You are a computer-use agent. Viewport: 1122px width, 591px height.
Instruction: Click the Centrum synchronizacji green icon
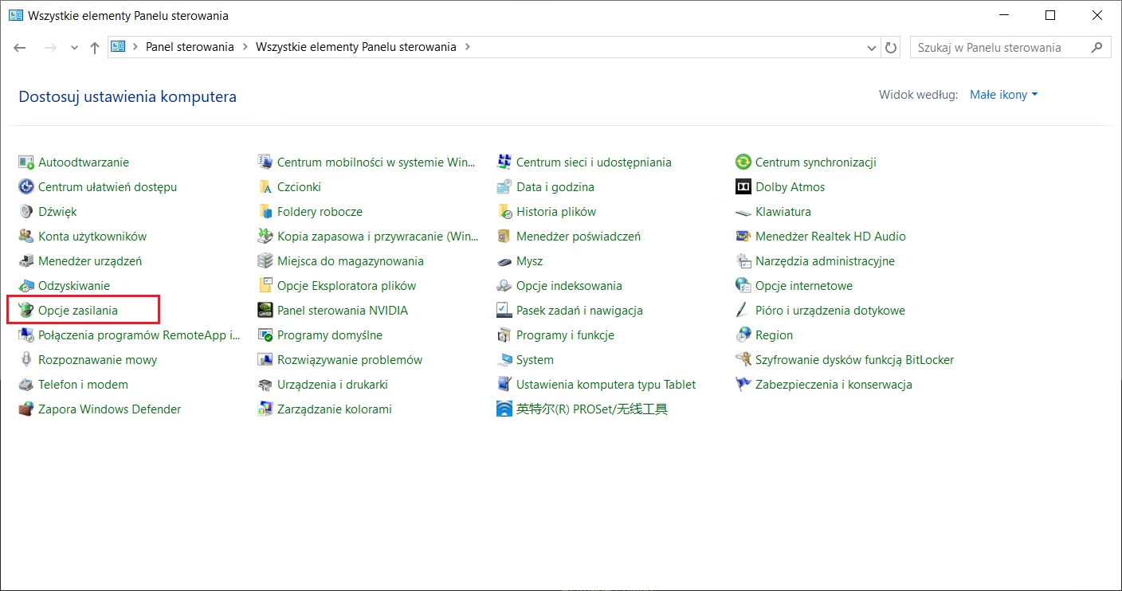click(x=743, y=162)
